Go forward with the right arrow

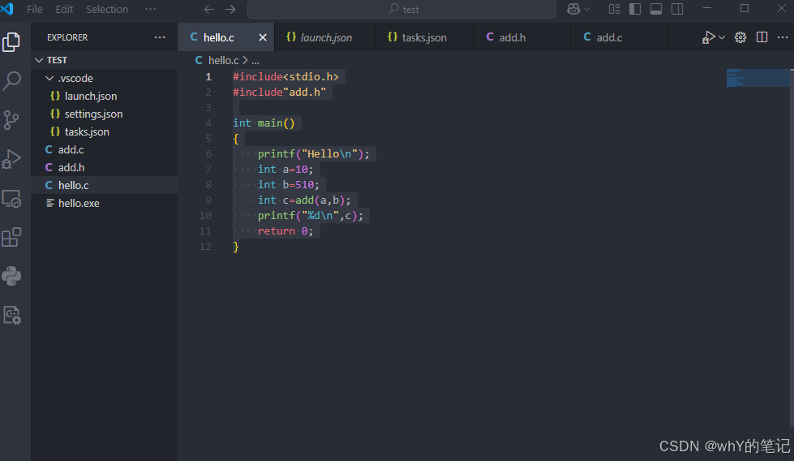[x=230, y=9]
